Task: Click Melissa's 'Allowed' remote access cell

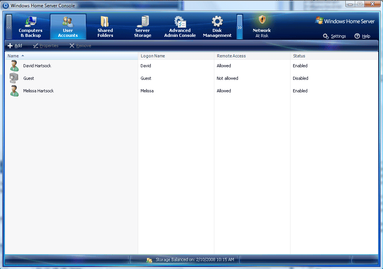Action: point(224,91)
